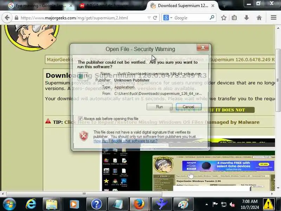Open the Help question mark taskbar icon
Screen dimensions: 281x211
click(x=96, y=204)
